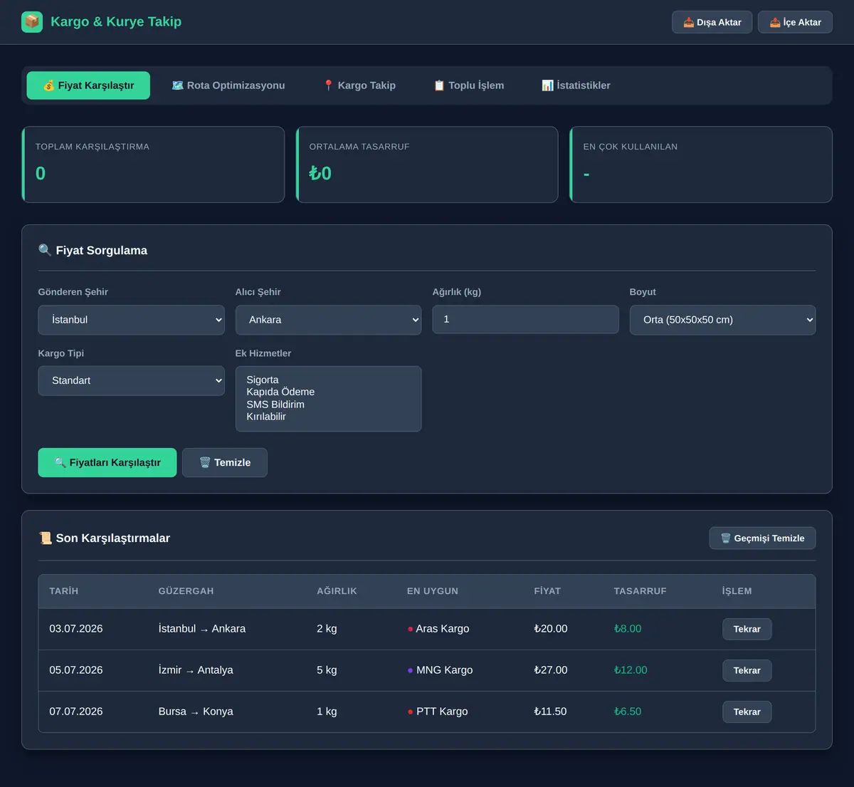Open the Kargo Tipi Standart dropdown
854x787 pixels.
point(132,381)
